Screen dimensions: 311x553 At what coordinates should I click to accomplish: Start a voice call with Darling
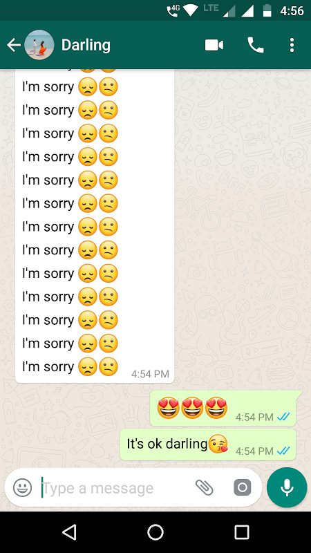[256, 45]
